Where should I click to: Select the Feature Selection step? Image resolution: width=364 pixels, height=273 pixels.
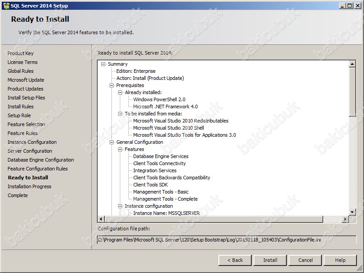(x=26, y=124)
